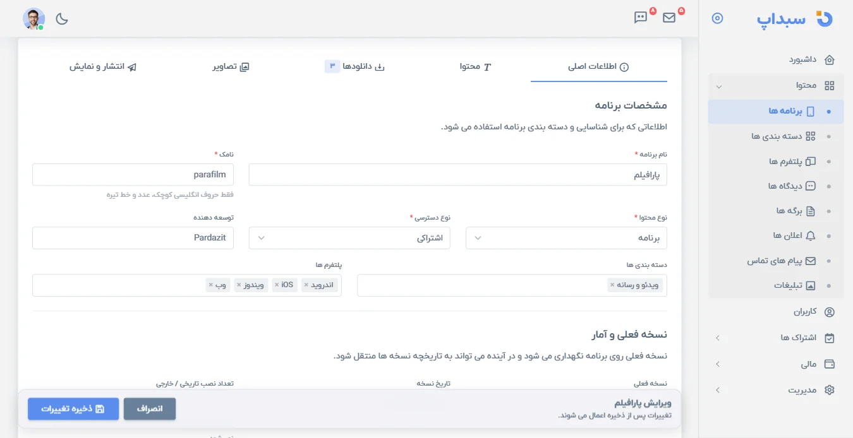
Task: Click the مدیریت gear icon
Action: pyautogui.click(x=830, y=390)
